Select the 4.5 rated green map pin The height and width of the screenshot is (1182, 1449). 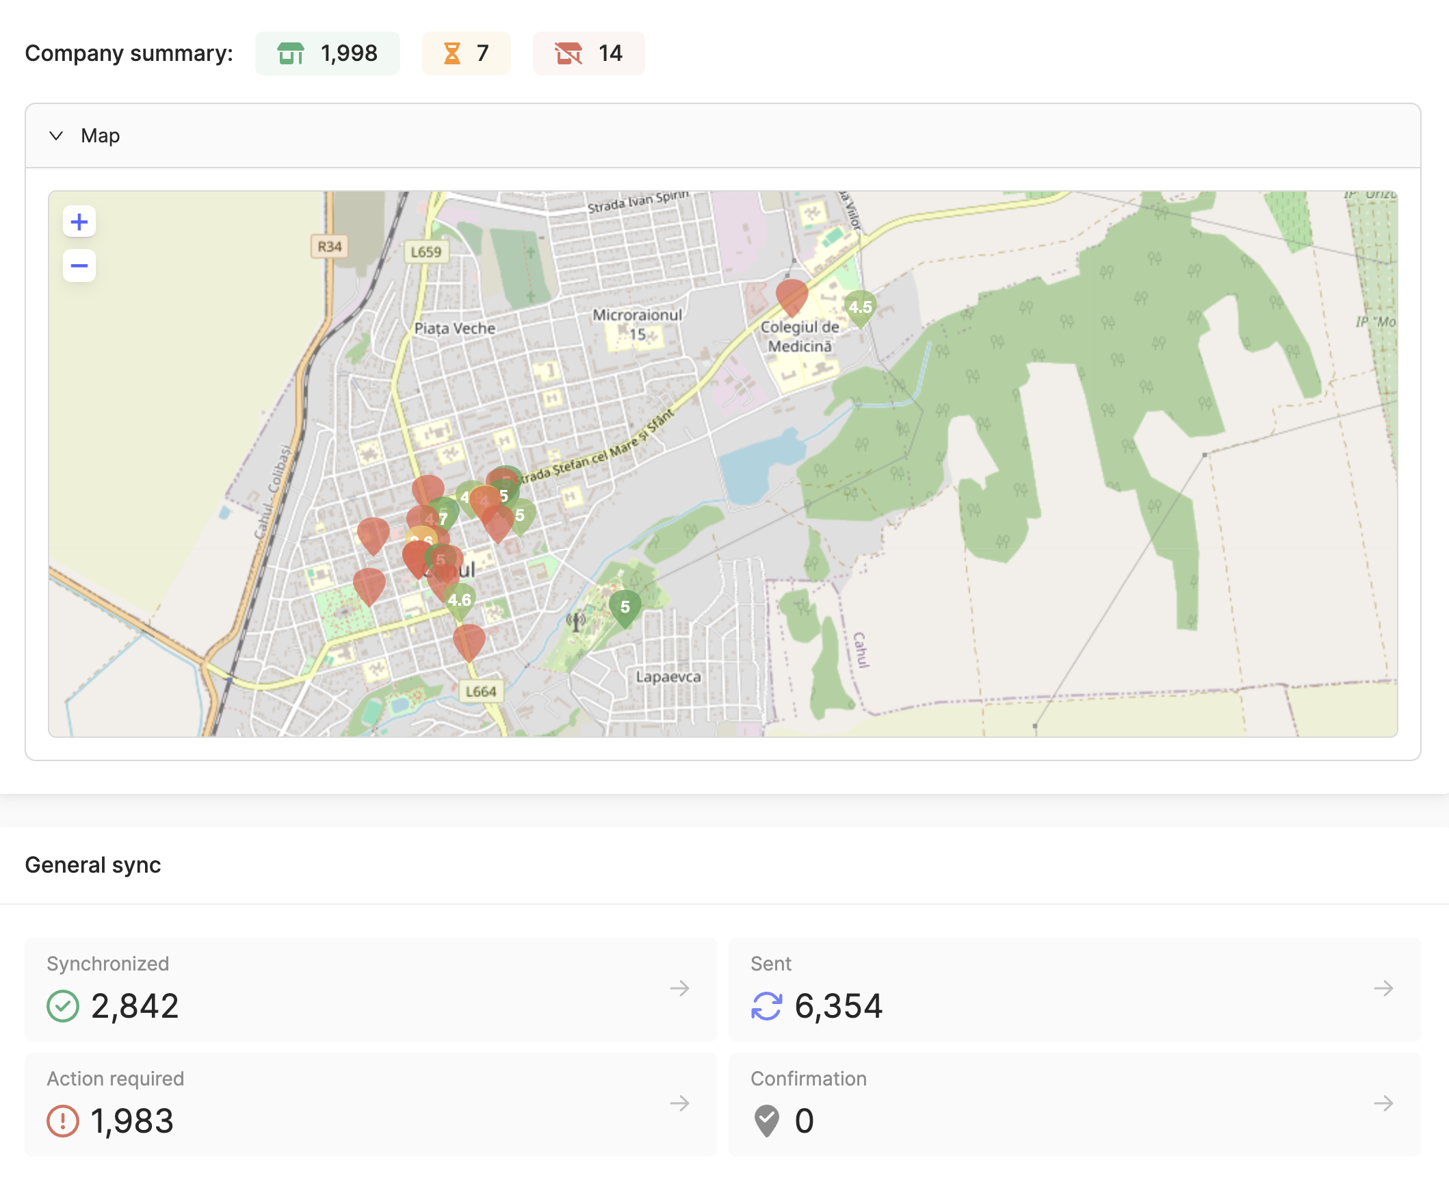pyautogui.click(x=860, y=307)
